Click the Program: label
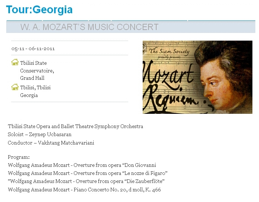This screenshot has height=202, width=259. coord(19,157)
